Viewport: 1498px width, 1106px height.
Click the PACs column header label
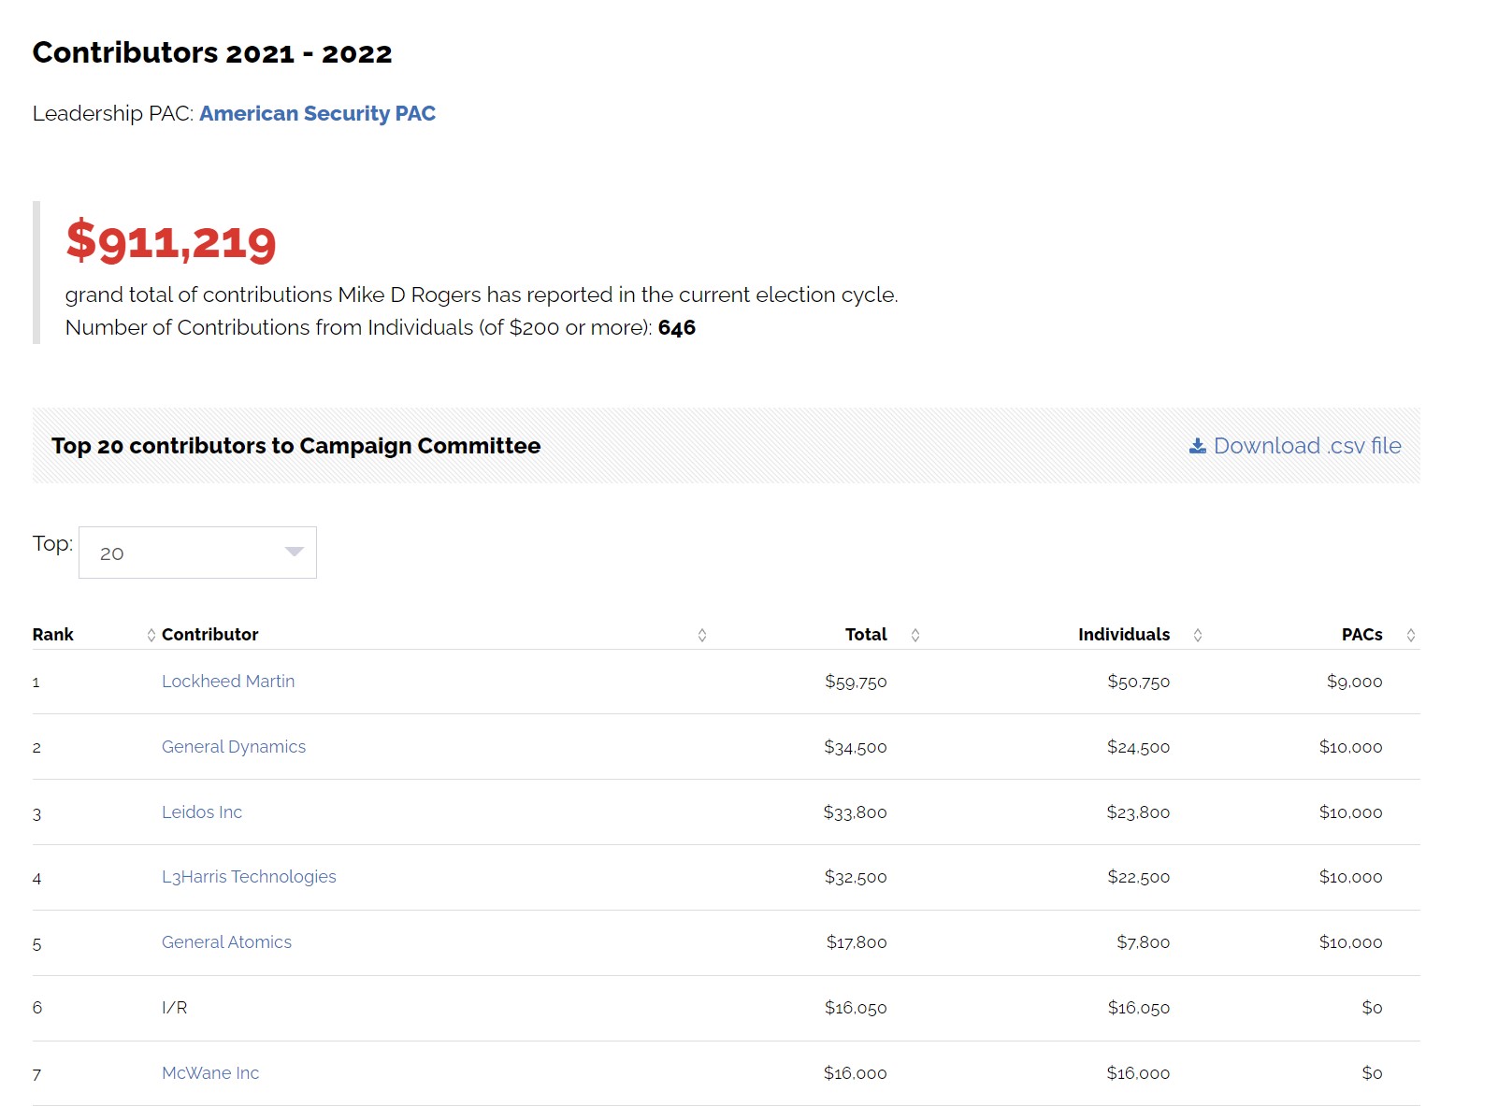point(1361,635)
